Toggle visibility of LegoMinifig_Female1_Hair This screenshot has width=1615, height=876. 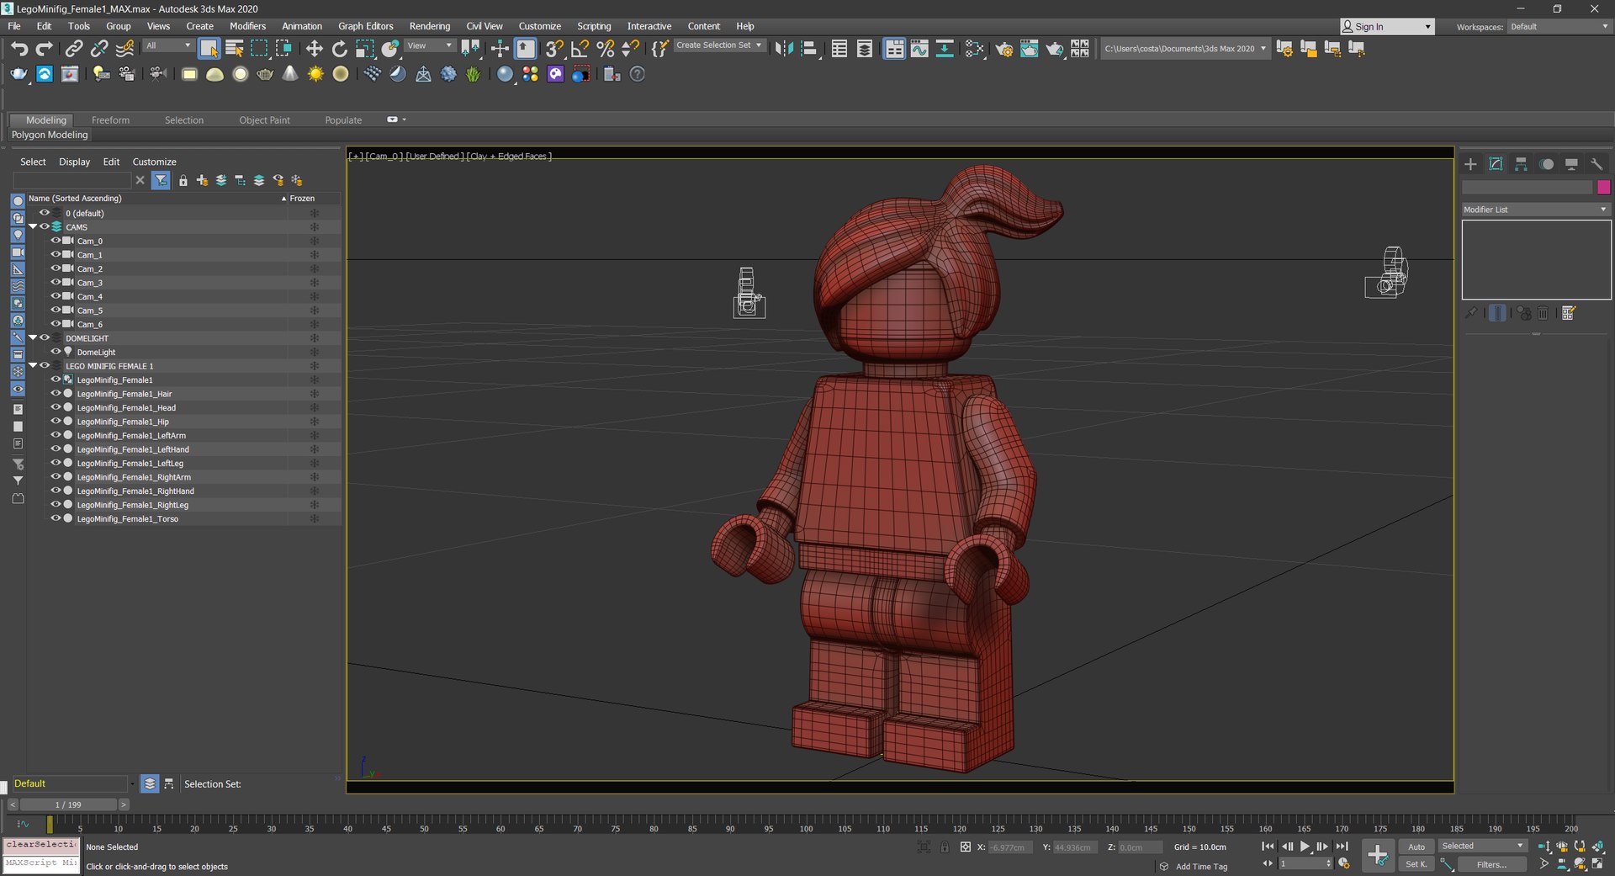(56, 394)
